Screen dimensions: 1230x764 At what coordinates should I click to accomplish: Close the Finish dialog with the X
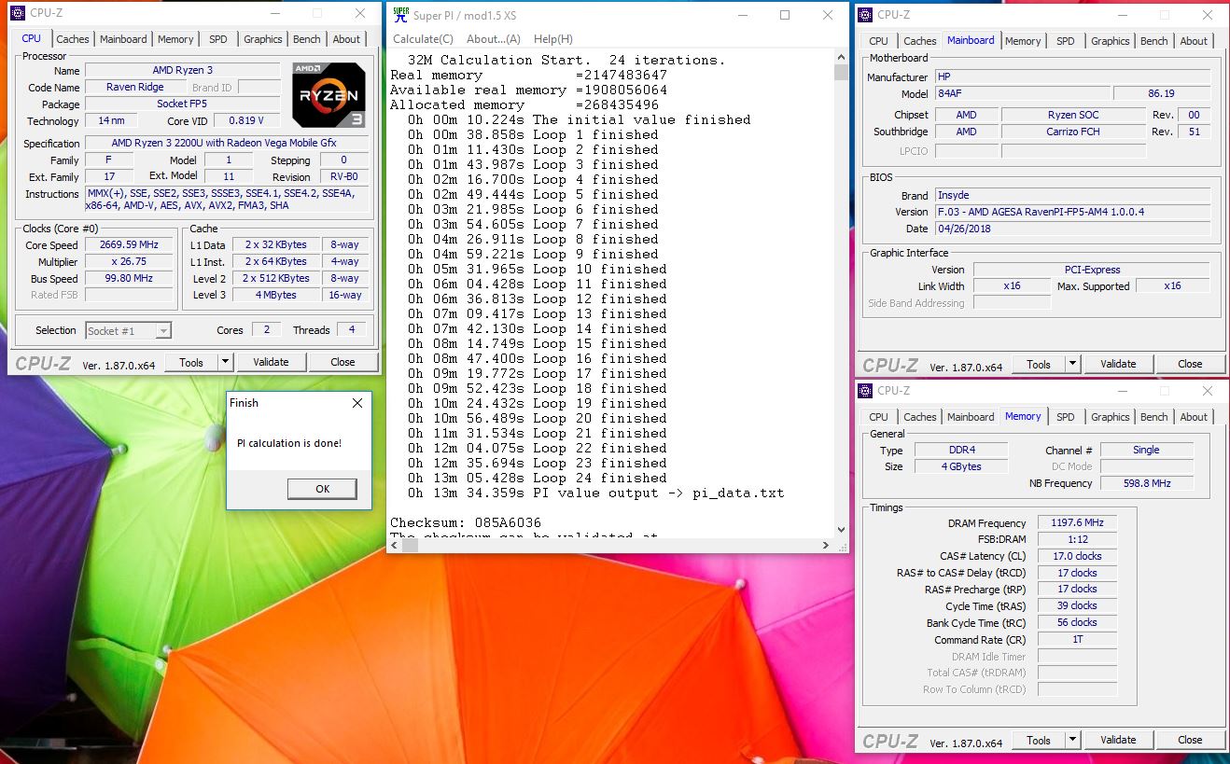tap(356, 403)
